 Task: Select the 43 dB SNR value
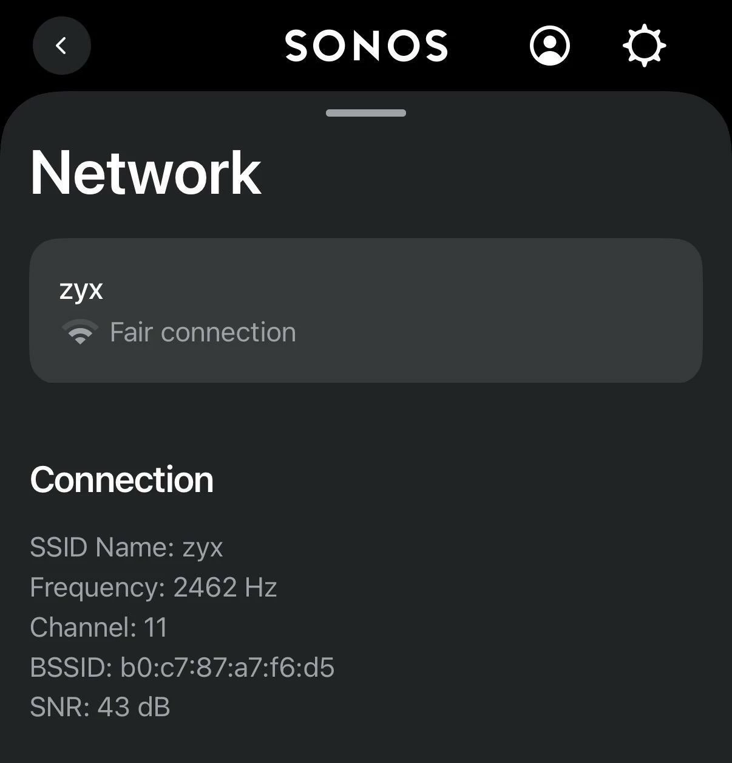tap(134, 707)
